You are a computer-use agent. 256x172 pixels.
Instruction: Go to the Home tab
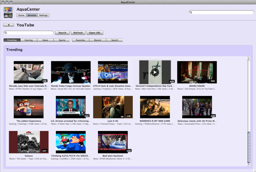(x=21, y=15)
